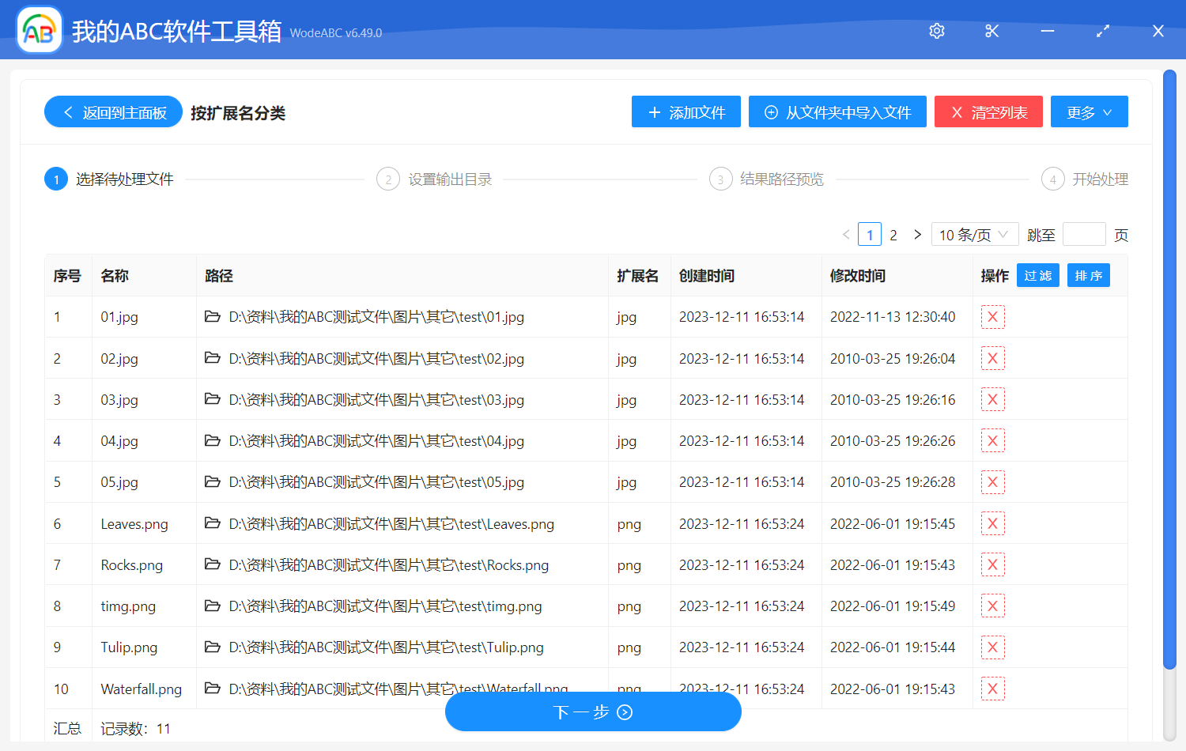Viewport: 1186px width, 751px height.
Task: Click the 清空列表 red button
Action: coord(988,112)
